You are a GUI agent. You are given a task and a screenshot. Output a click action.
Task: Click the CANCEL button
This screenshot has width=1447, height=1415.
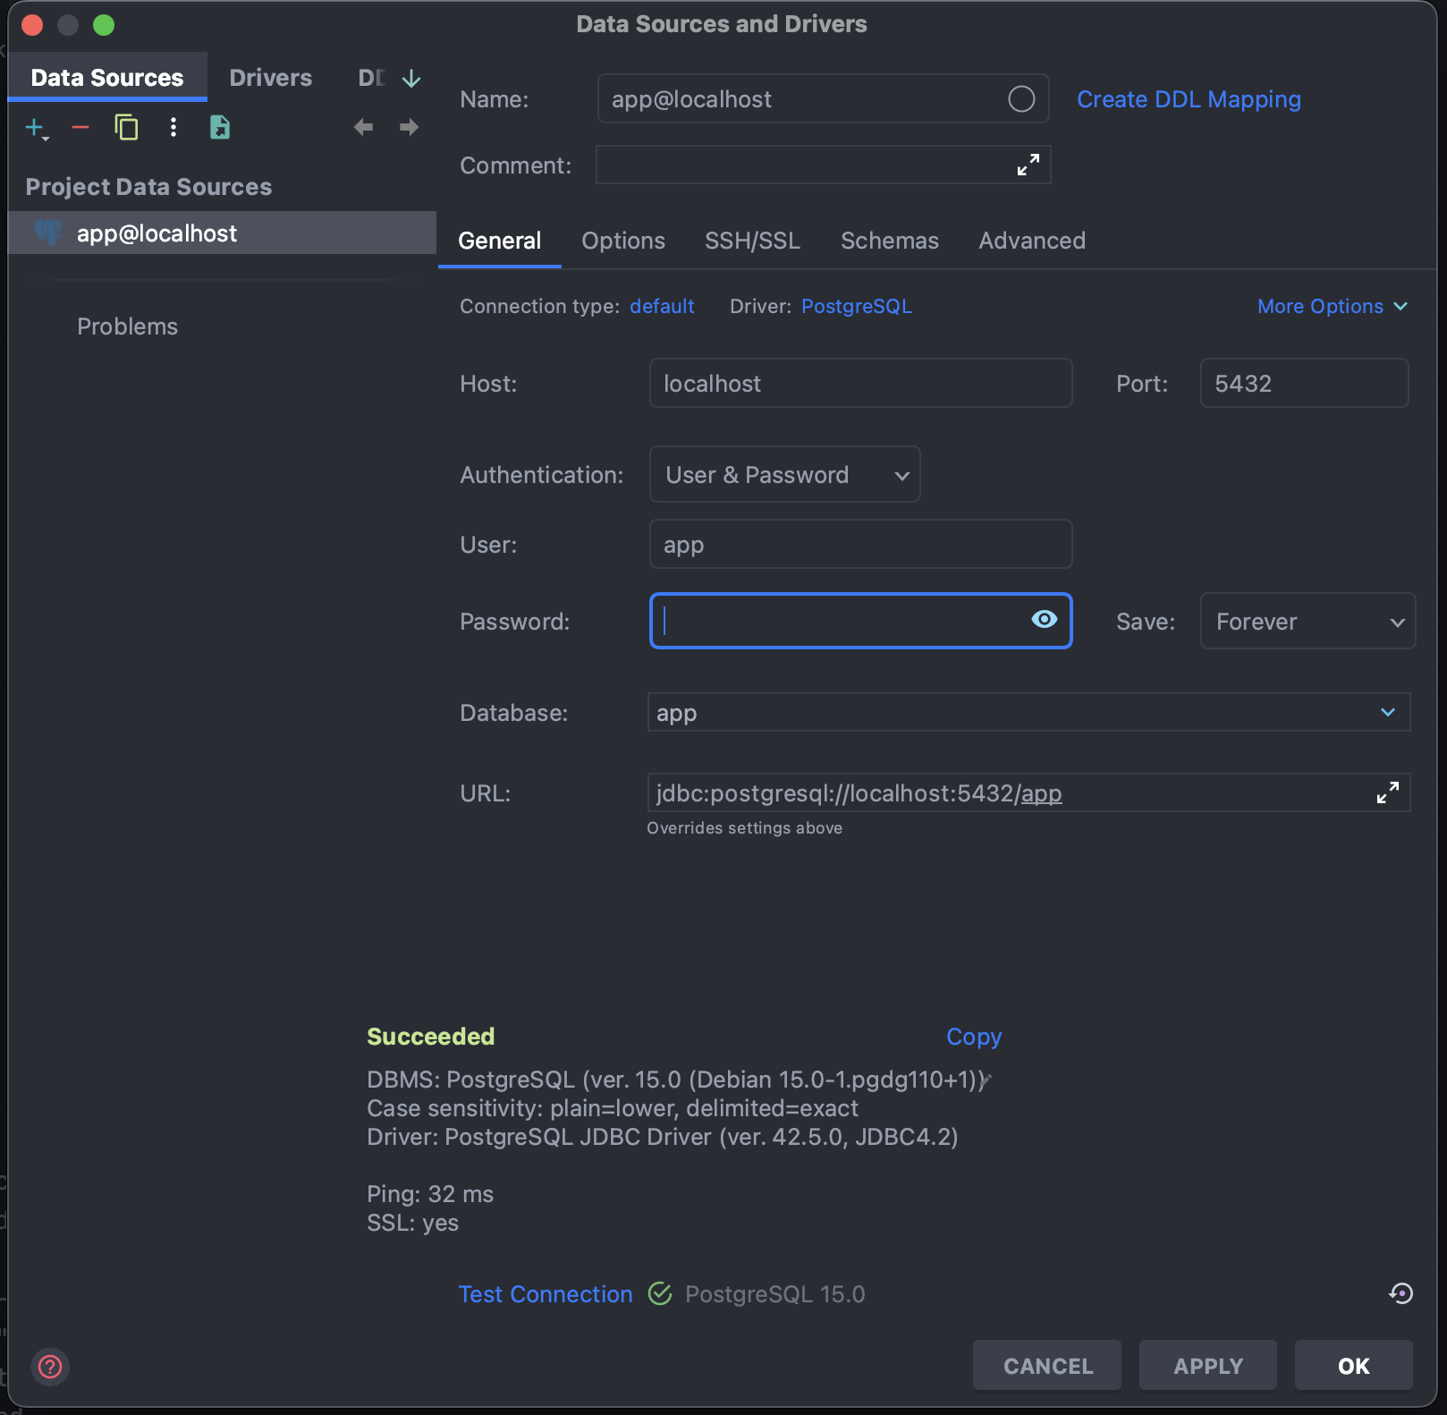point(1047,1365)
